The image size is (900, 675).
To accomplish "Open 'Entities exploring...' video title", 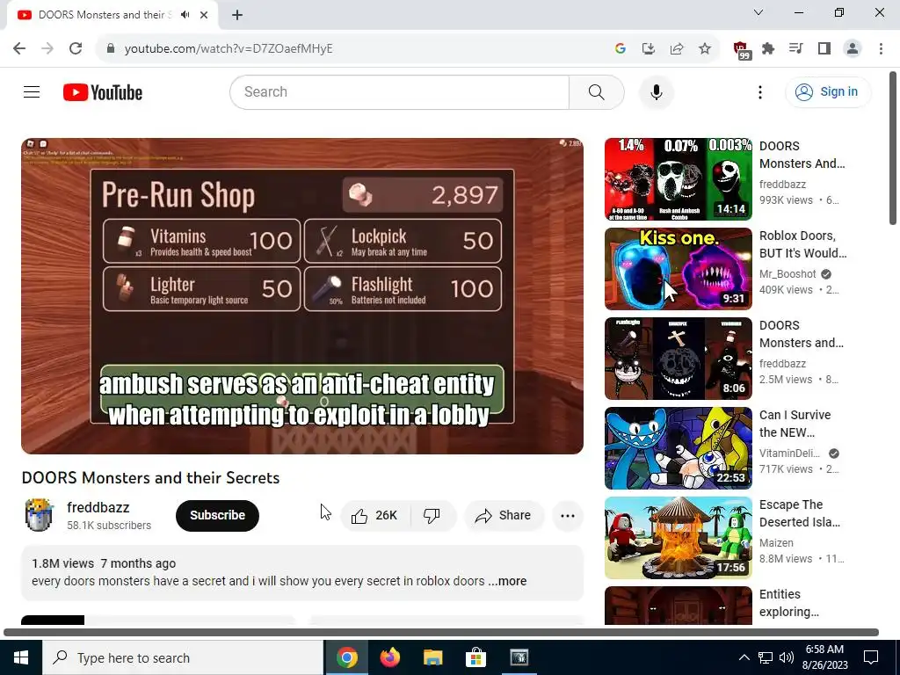I will [788, 603].
